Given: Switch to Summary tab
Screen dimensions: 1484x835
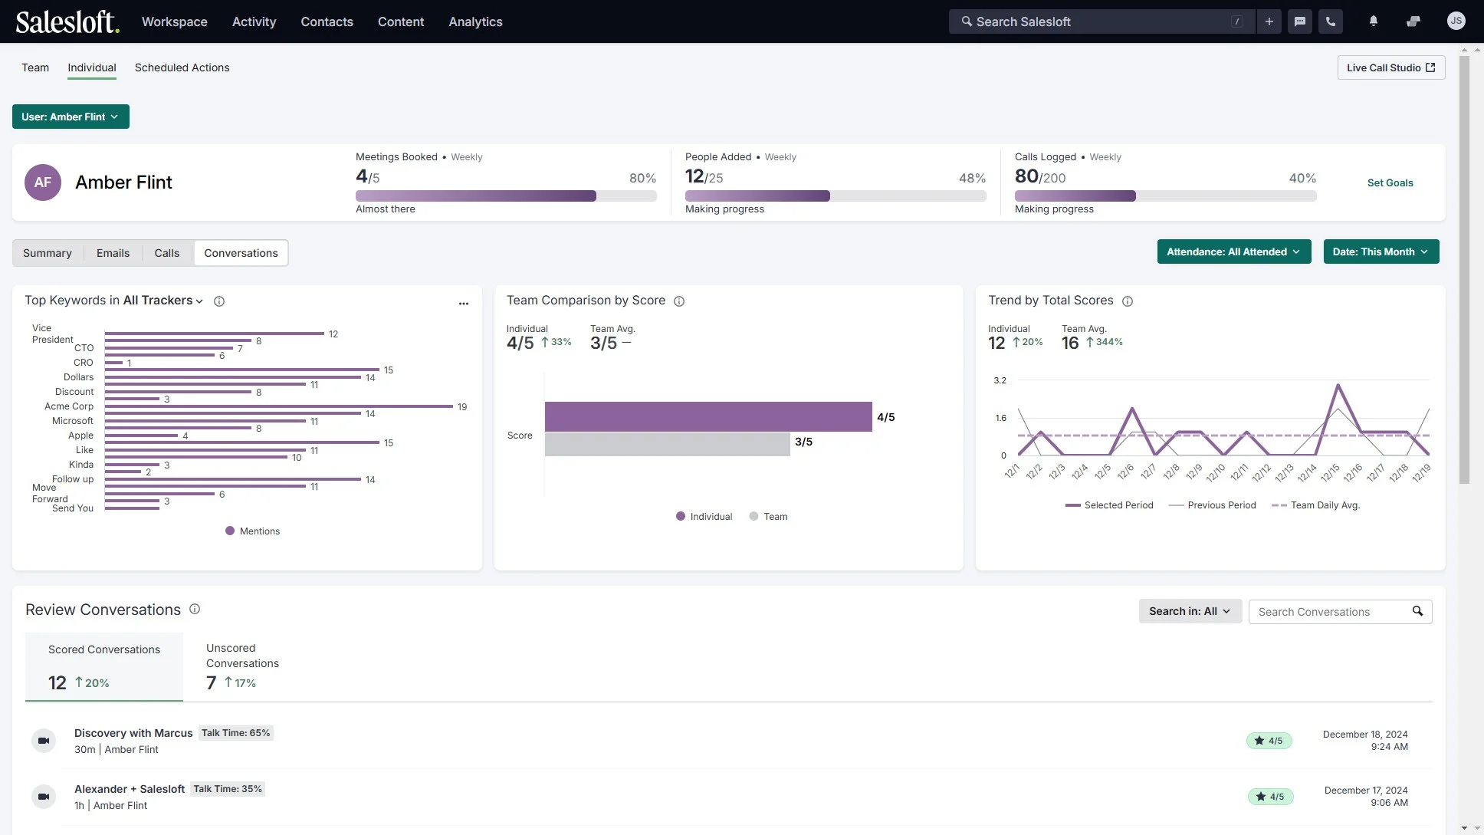Looking at the screenshot, I should pyautogui.click(x=48, y=253).
